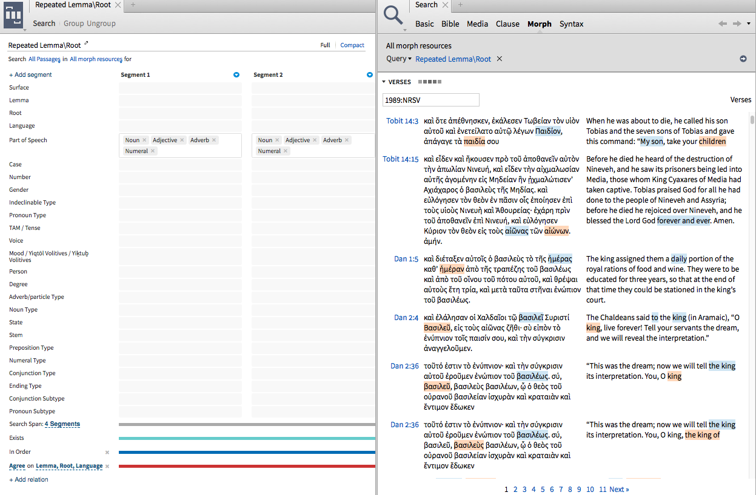
Task: Click the rename pencil icon next to document title
Action: pyautogui.click(x=86, y=43)
